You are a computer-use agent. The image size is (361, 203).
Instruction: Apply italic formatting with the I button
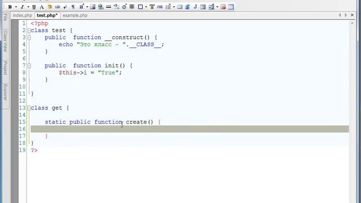pyautogui.click(x=23, y=7)
